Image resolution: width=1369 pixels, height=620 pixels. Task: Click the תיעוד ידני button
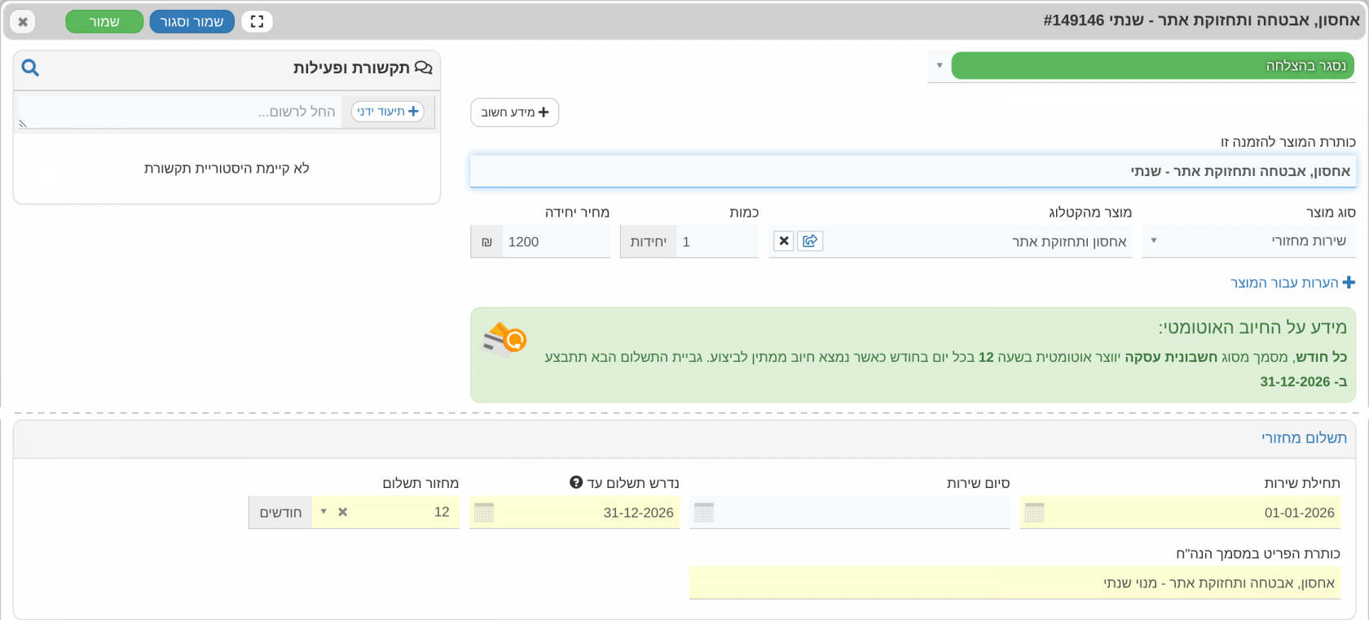tap(388, 112)
